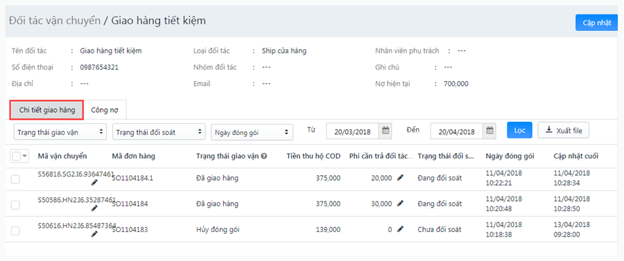This screenshot has width=624, height=261.
Task: Edit the 20,000 partner fee pencil icon
Action: tap(400, 178)
